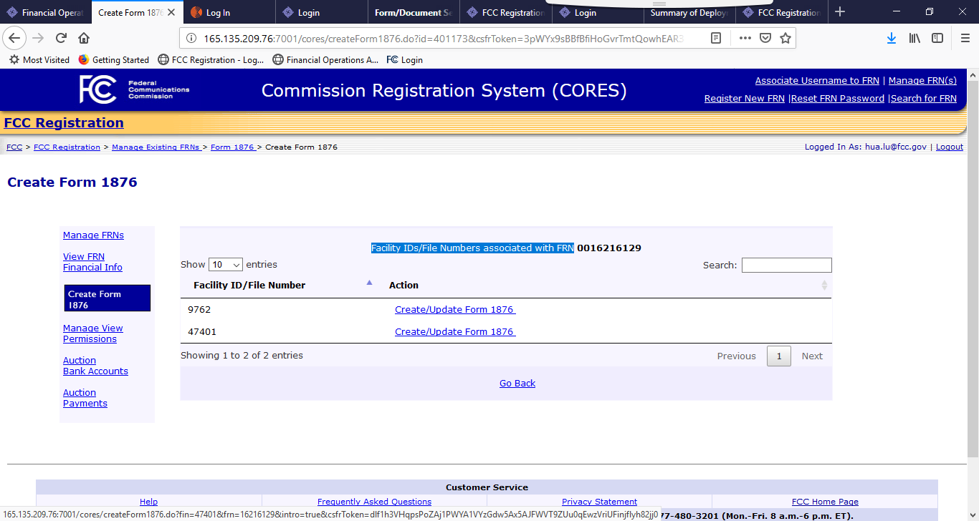This screenshot has width=979, height=521.
Task: Open Manage FRNs in the sidebar
Action: [x=93, y=235]
